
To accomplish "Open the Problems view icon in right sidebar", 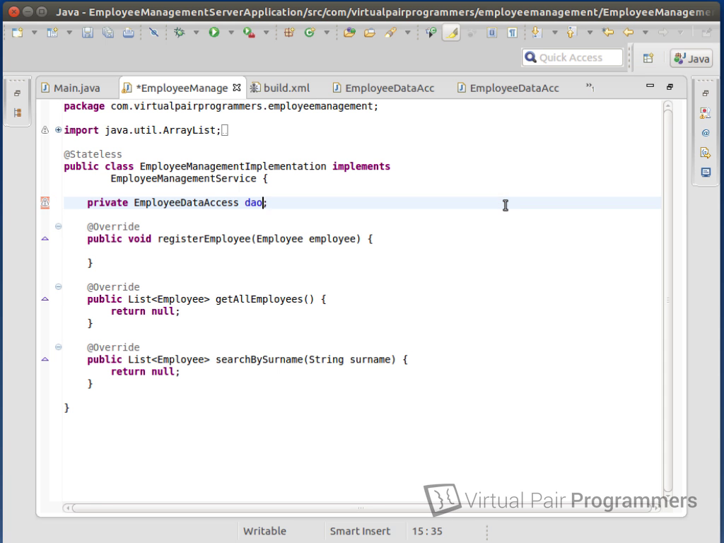I will coord(706,113).
